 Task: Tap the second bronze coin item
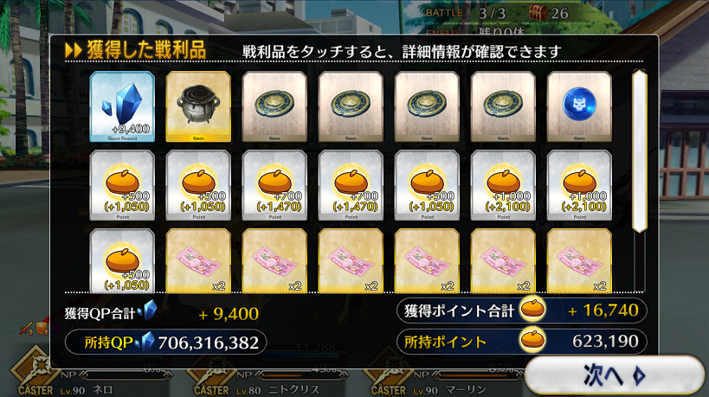351,106
